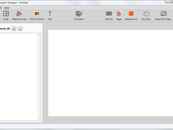Open the Templates browser
Screen dimensions: 173x130
[x=79, y=16]
